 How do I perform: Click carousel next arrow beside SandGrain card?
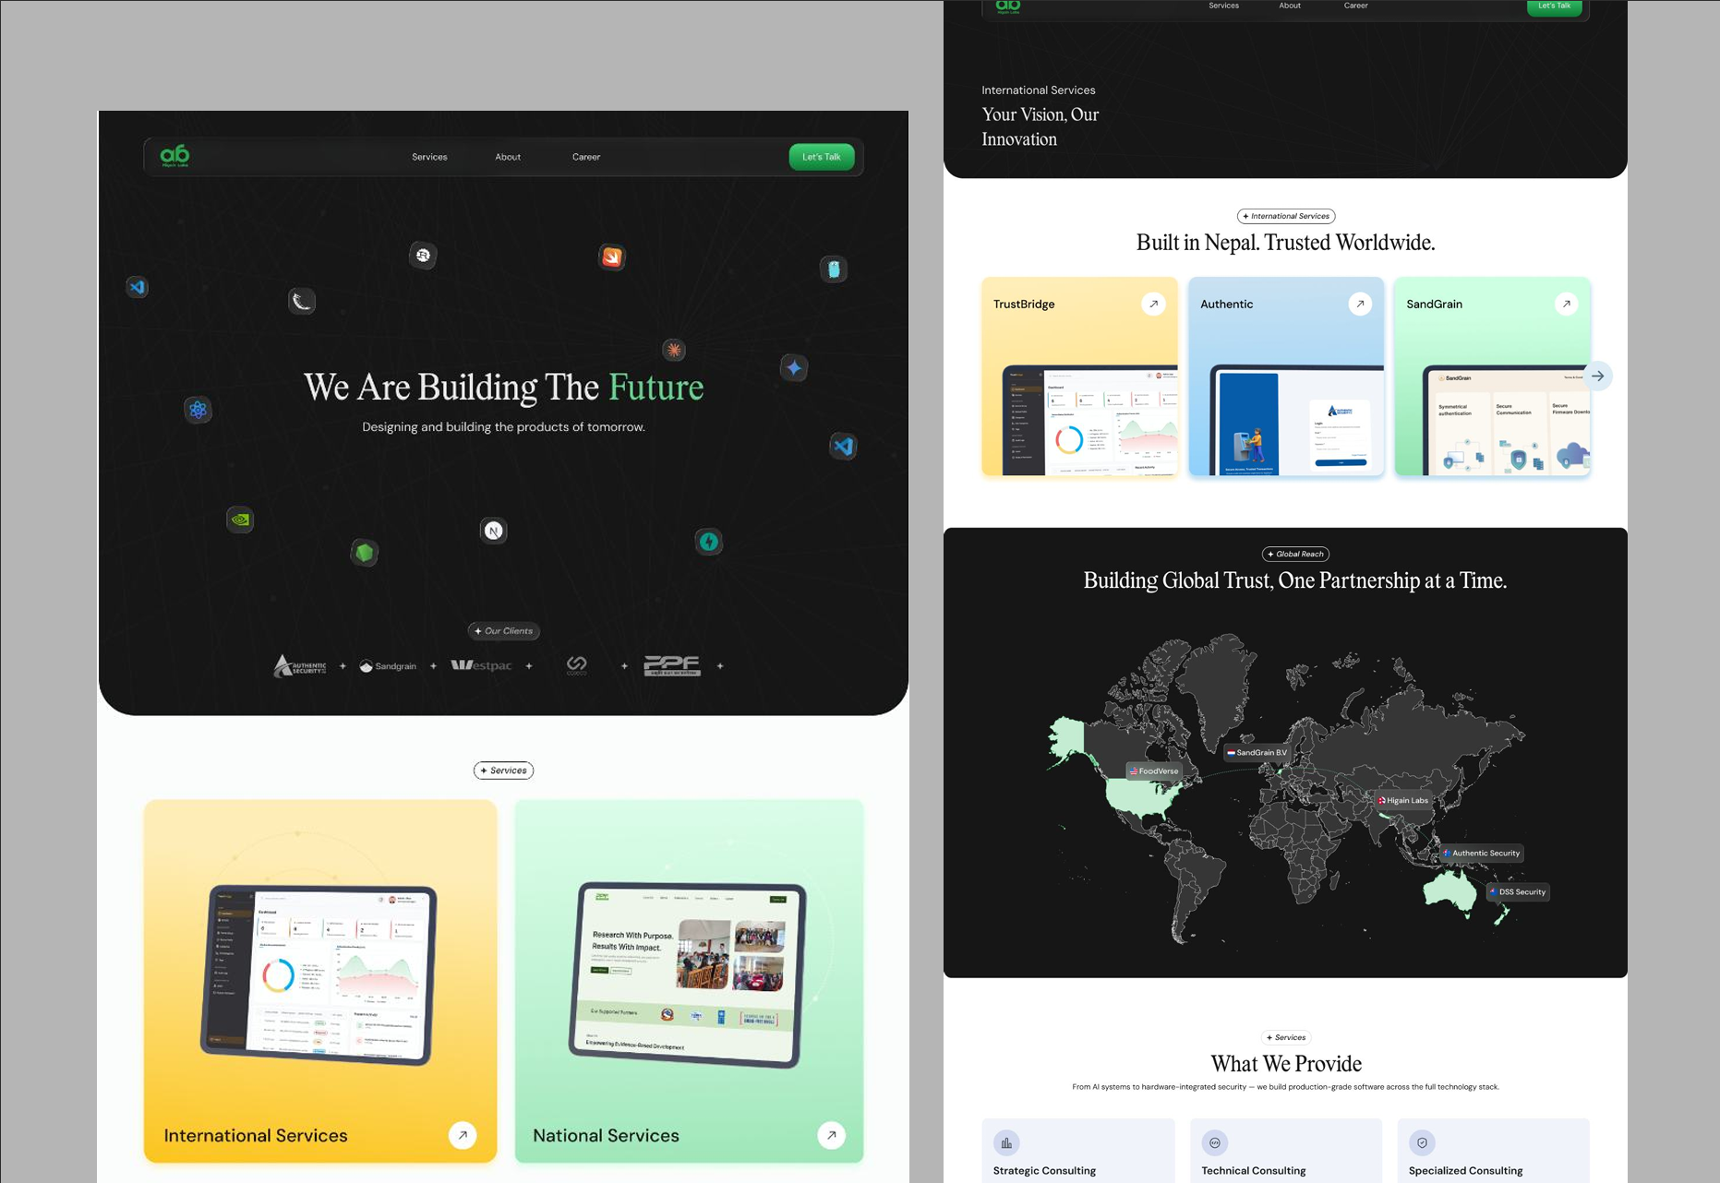[1598, 376]
